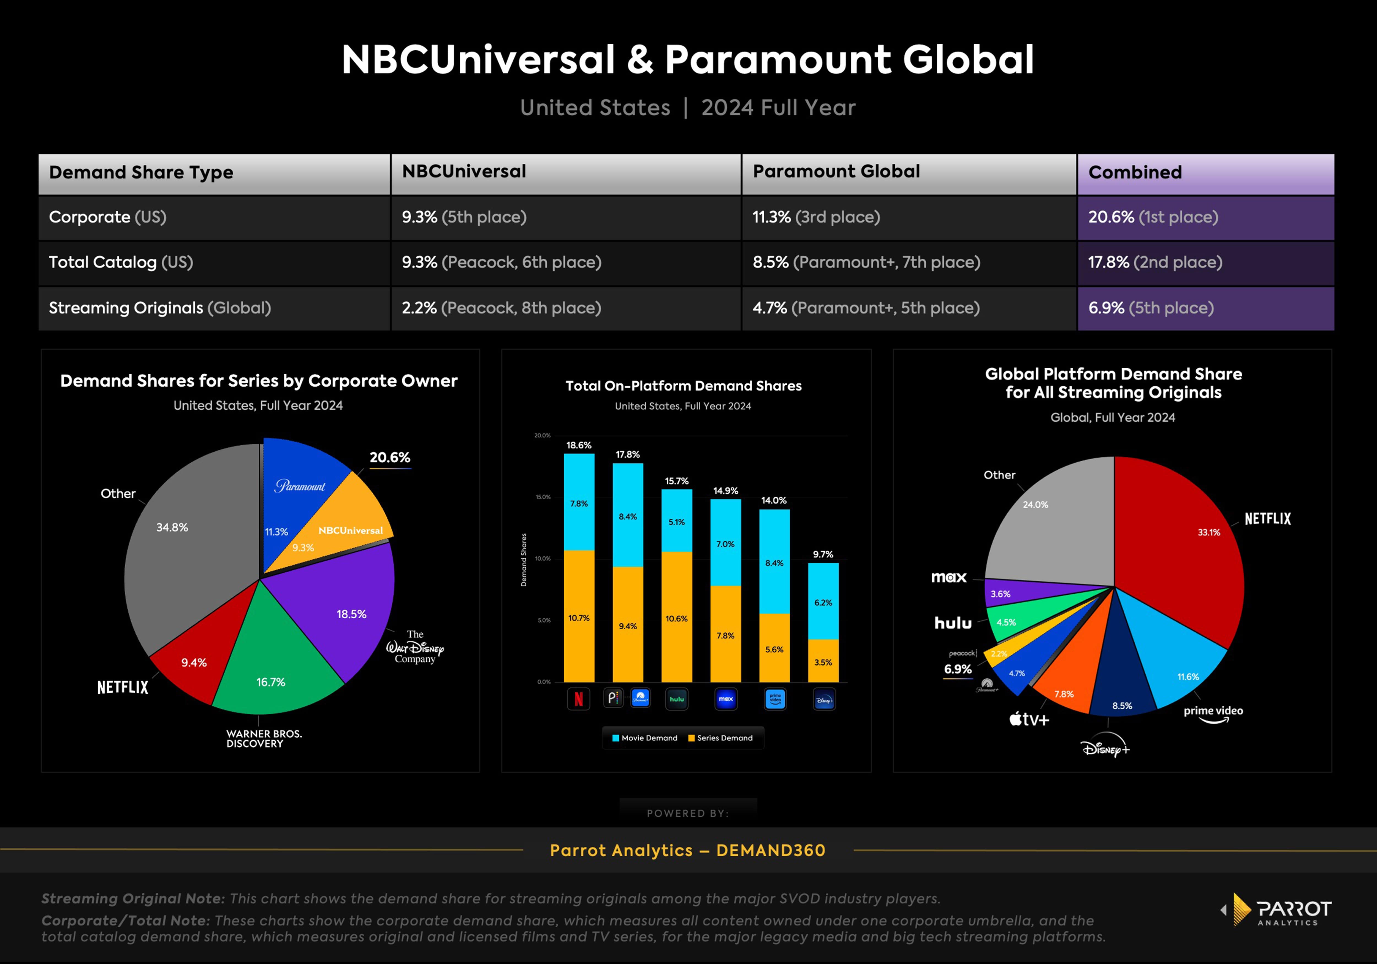
Task: Click the Paramount+ icon under the bar chart
Action: 641,698
